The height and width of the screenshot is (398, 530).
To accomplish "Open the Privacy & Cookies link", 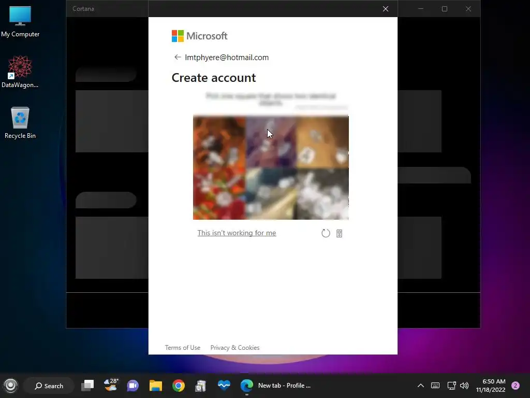I will click(x=235, y=348).
